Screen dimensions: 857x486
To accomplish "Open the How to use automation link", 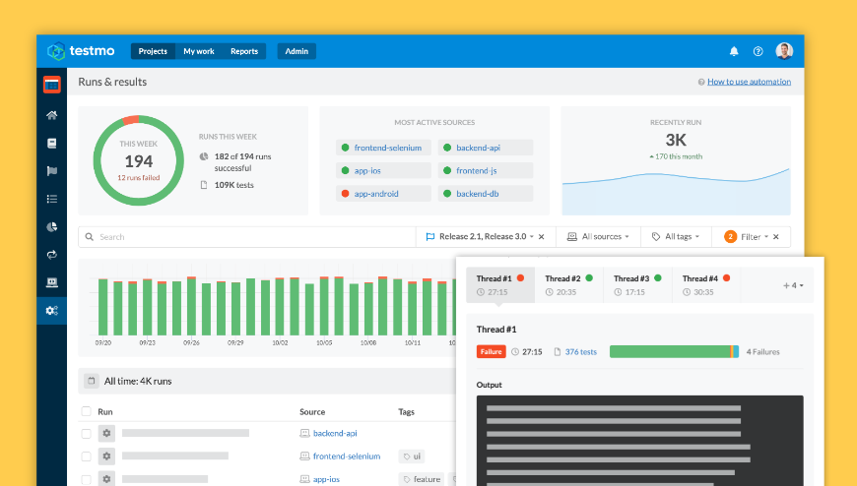I will pos(749,82).
